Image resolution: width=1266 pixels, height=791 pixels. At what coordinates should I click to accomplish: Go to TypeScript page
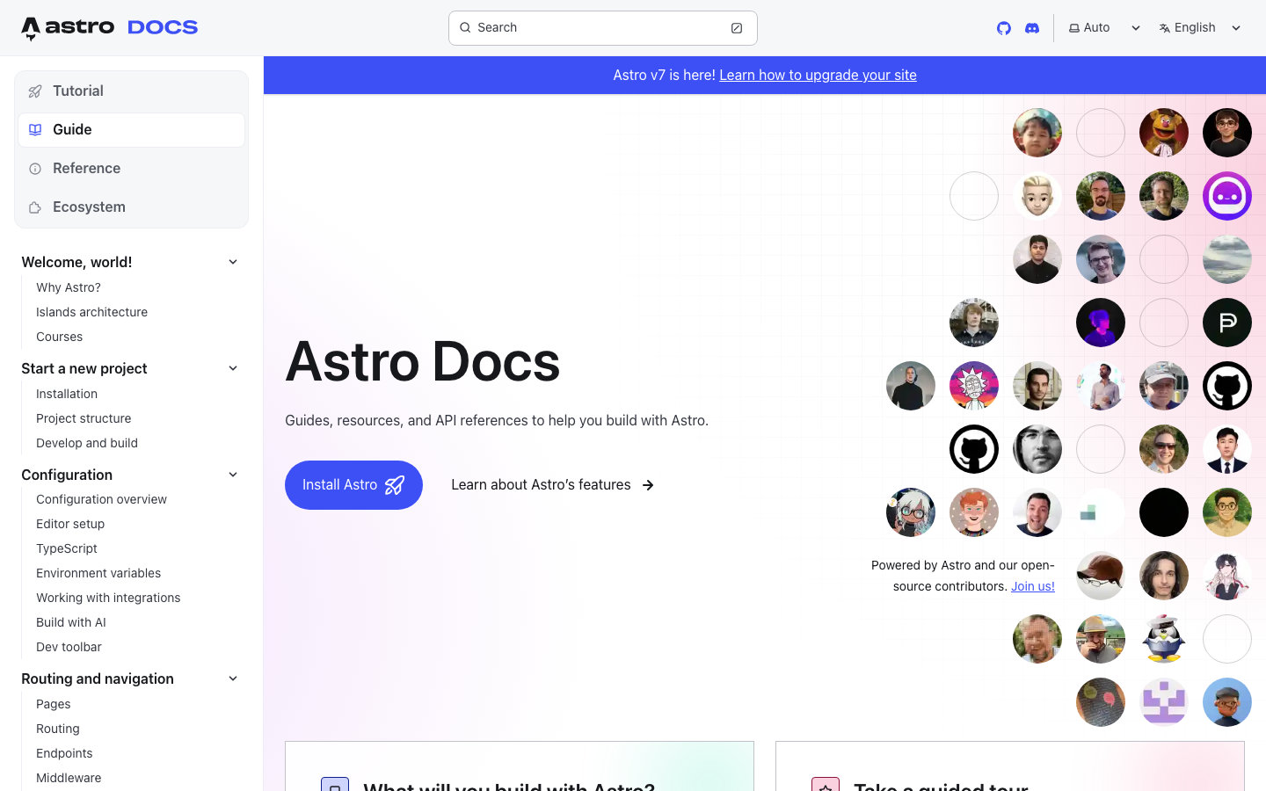67,548
